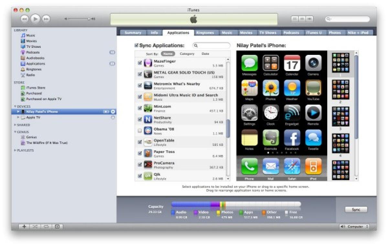Play the current track
Viewport: 388px width, 246px height.
click(x=36, y=19)
